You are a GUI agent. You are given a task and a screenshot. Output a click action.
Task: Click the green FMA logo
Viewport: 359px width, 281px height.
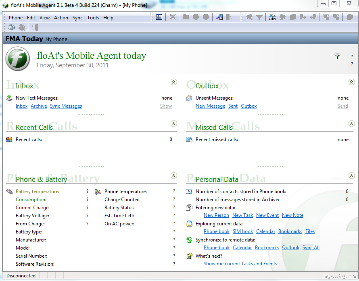pos(18,58)
